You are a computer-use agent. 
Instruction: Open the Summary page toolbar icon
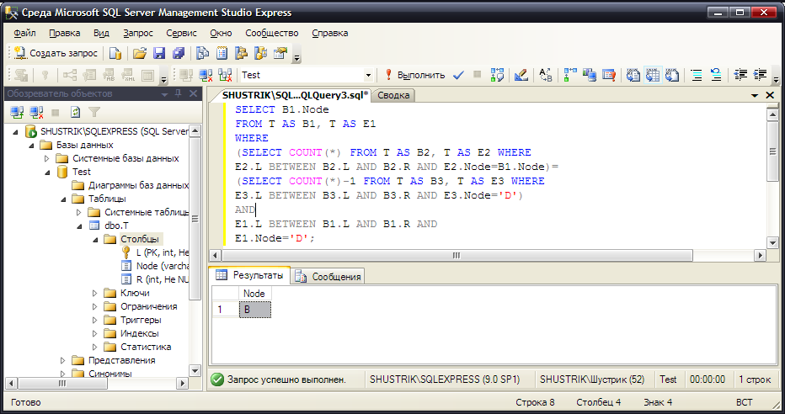tap(222, 53)
